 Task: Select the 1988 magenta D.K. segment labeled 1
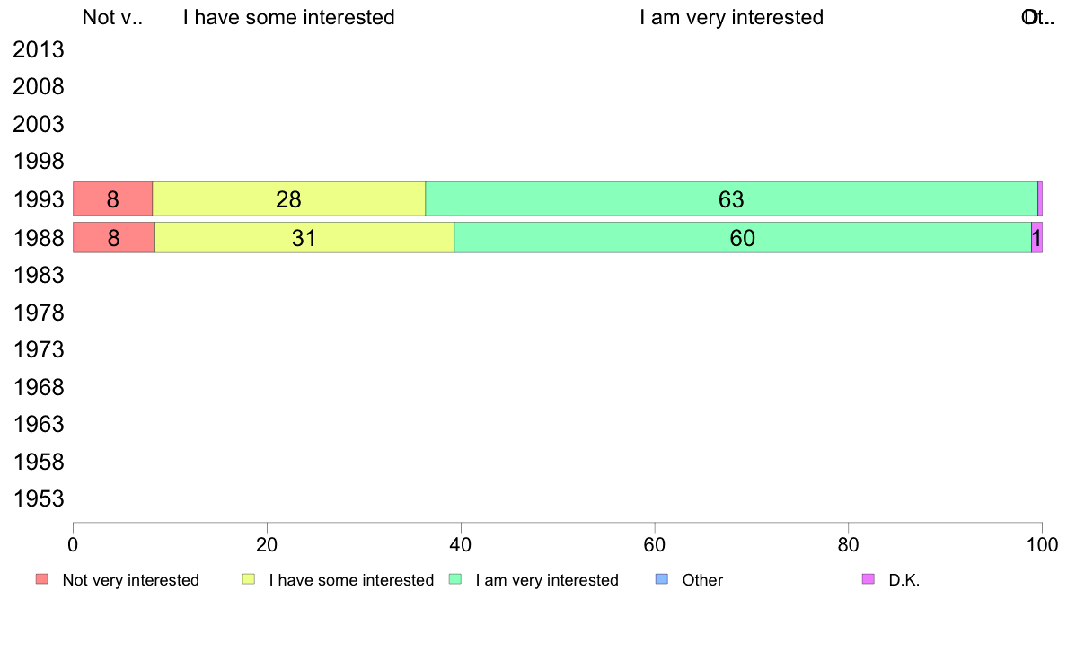pyautogui.click(x=1037, y=238)
